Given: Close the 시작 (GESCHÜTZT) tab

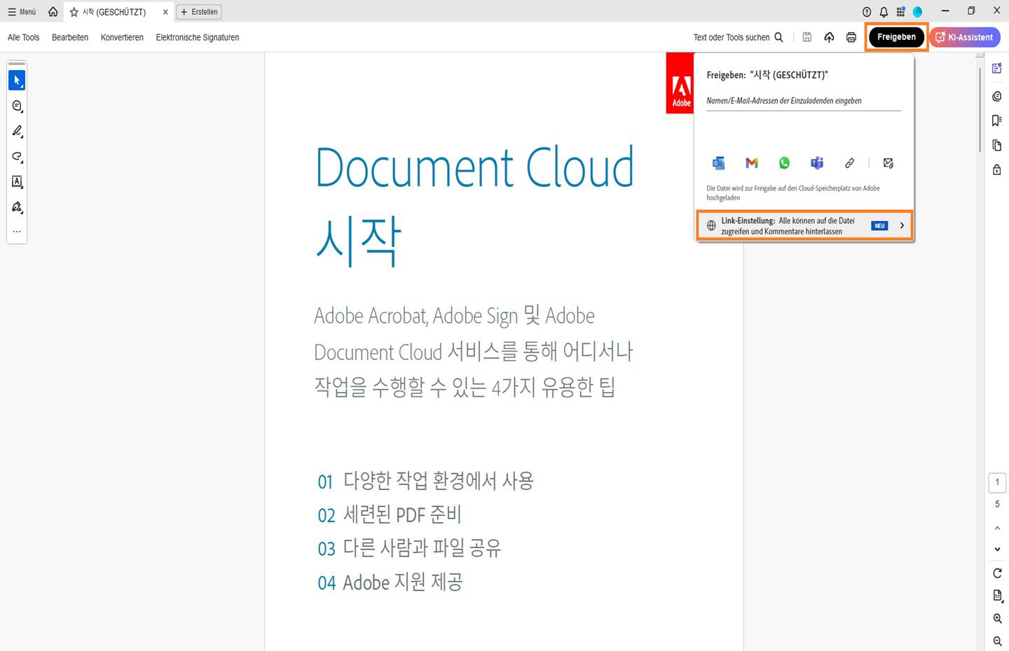Looking at the screenshot, I should [x=165, y=12].
